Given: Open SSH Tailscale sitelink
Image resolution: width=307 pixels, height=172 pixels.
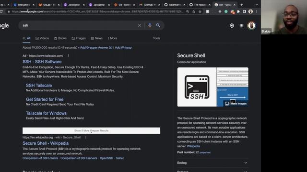Looking at the screenshot, I should pyautogui.click(x=39, y=86).
